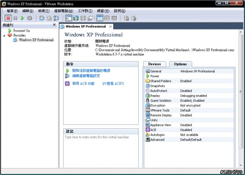Screen dimensions: 245x175
Task: Click the last toolbar replay icon
Action: 134,18
